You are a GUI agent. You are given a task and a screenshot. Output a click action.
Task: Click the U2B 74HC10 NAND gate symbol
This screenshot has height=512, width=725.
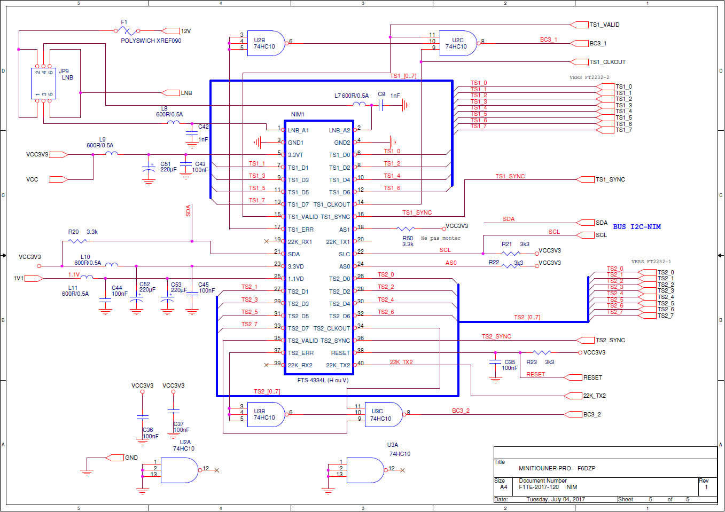[x=266, y=43]
